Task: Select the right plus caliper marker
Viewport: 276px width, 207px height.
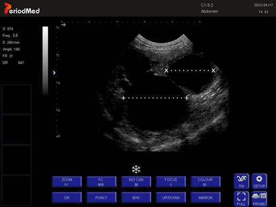Action: [x=187, y=98]
